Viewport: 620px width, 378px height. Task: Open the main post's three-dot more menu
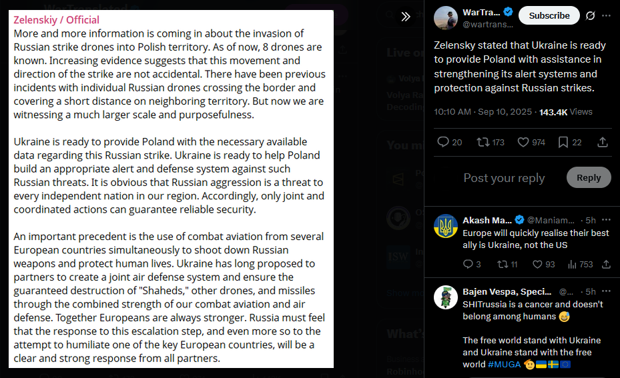(606, 15)
